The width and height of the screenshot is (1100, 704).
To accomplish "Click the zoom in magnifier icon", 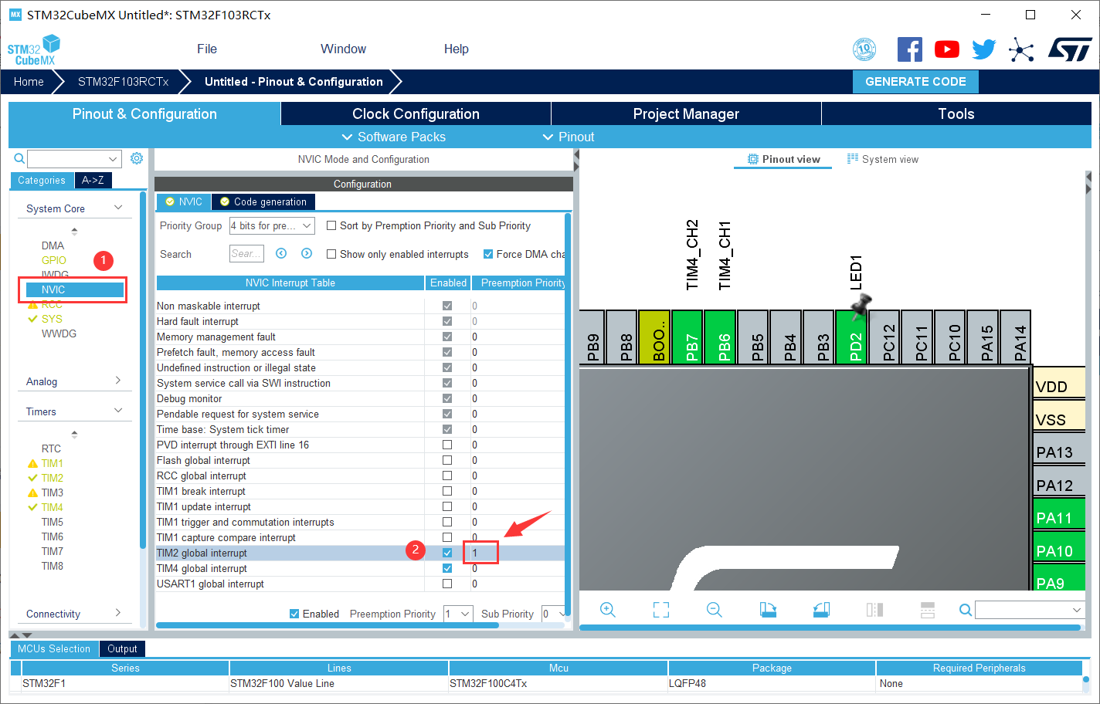I will [608, 610].
